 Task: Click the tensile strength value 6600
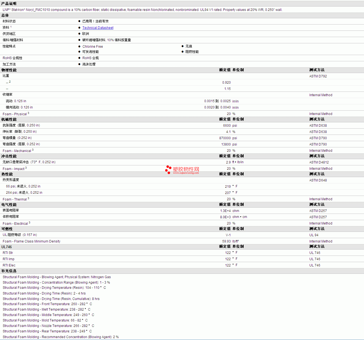tap(227, 126)
